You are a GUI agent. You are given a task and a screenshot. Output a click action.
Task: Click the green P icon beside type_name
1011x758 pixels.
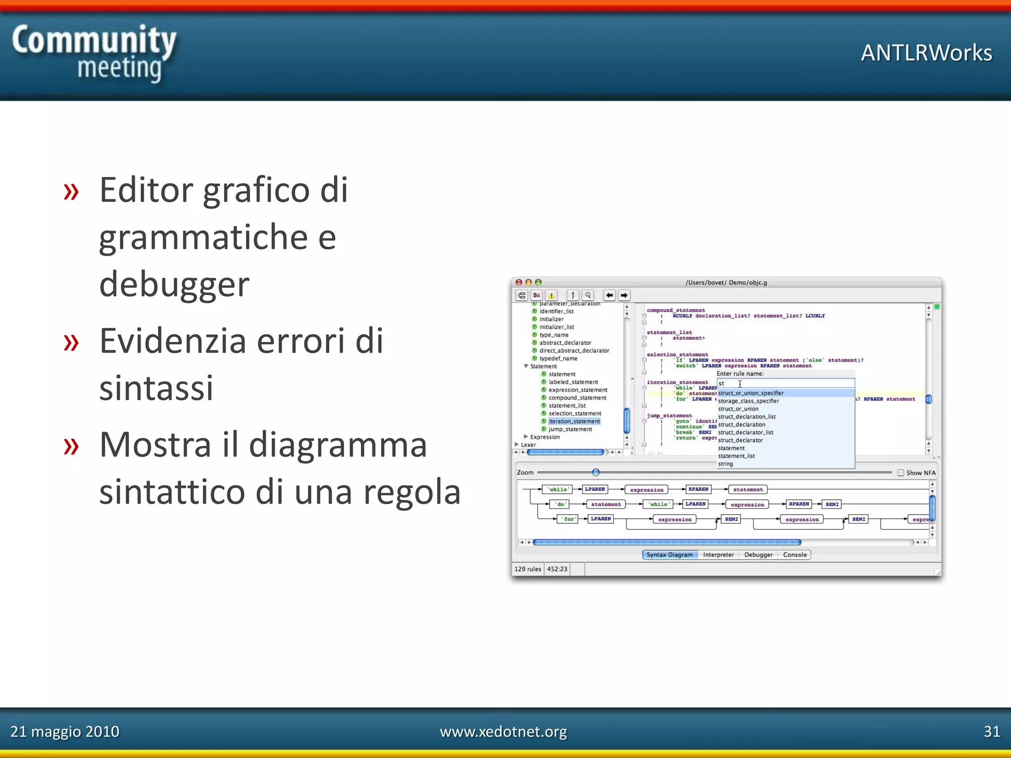pyautogui.click(x=534, y=335)
